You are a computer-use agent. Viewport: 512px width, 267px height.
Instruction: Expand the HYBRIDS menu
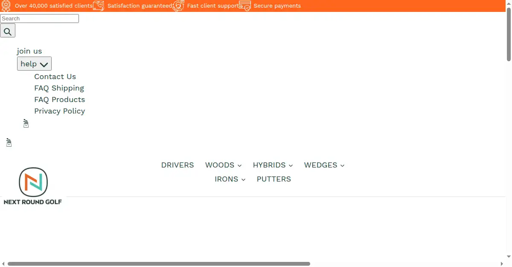point(273,165)
